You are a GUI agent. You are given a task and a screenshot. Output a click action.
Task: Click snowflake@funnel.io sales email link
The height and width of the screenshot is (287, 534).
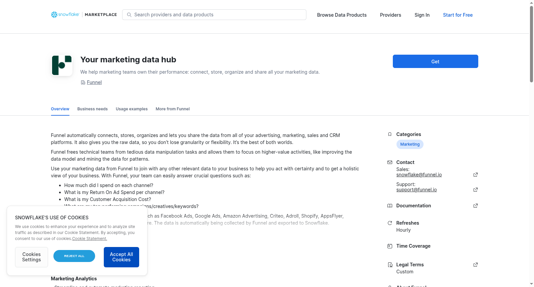pyautogui.click(x=419, y=175)
